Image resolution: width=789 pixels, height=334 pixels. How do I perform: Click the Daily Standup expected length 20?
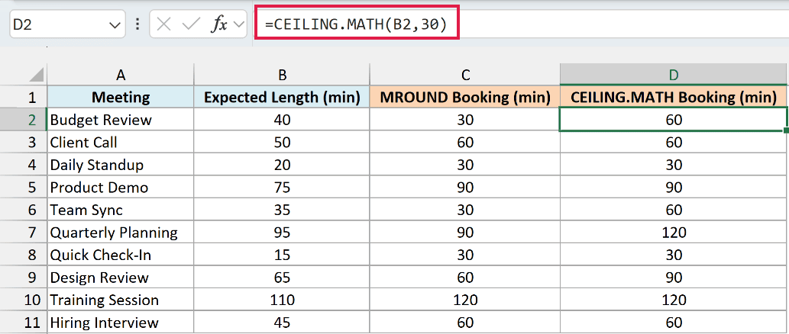pyautogui.click(x=283, y=165)
